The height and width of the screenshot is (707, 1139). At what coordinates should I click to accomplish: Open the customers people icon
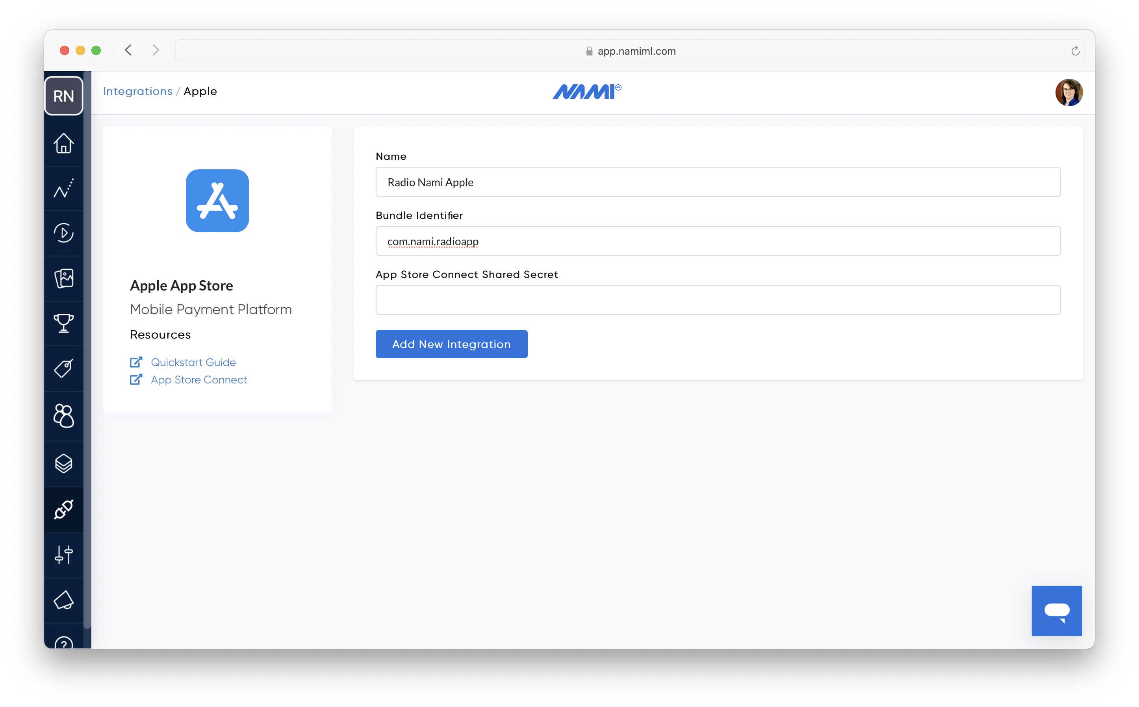tap(64, 416)
